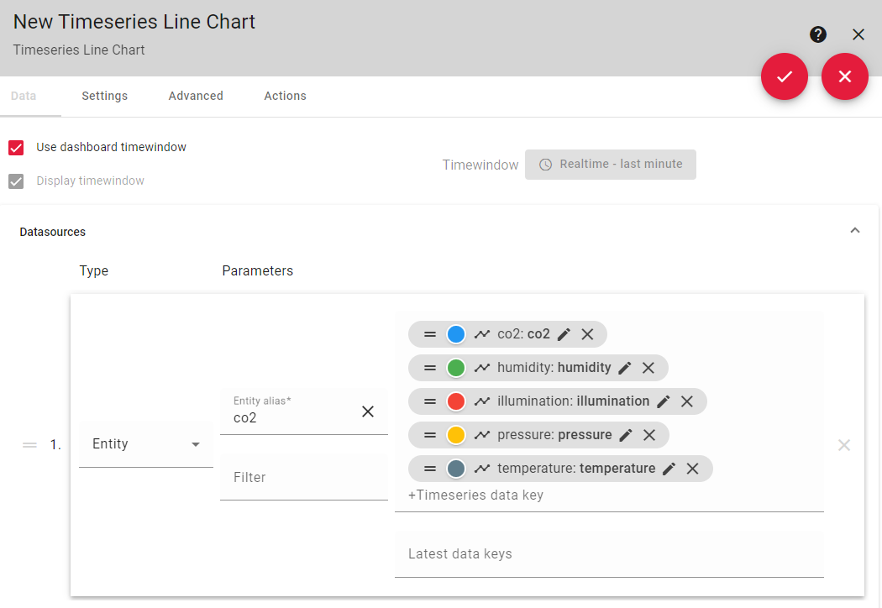Edit the co2 data key pencil icon
This screenshot has height=608, width=882.
tap(564, 335)
